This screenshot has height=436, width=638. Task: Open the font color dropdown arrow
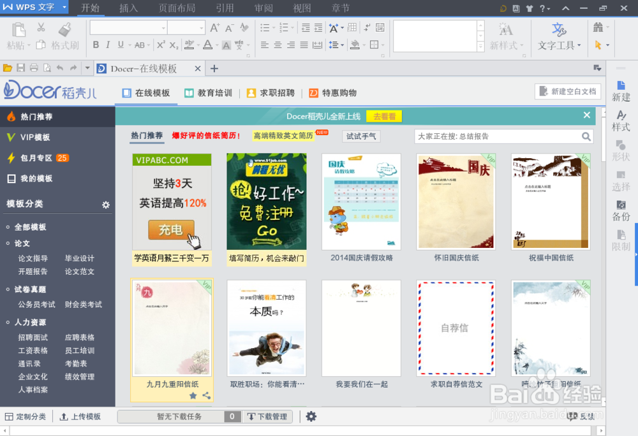point(217,45)
